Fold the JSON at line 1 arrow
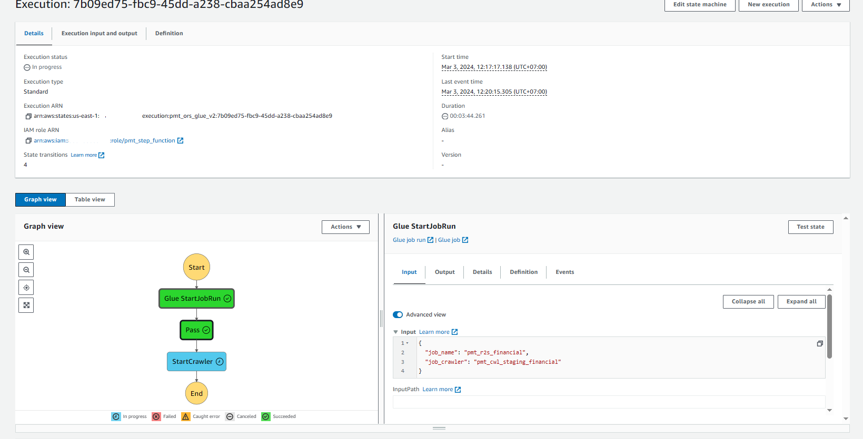 point(407,343)
